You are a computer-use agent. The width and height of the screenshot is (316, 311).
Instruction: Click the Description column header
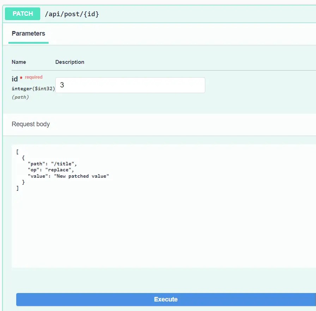point(69,62)
